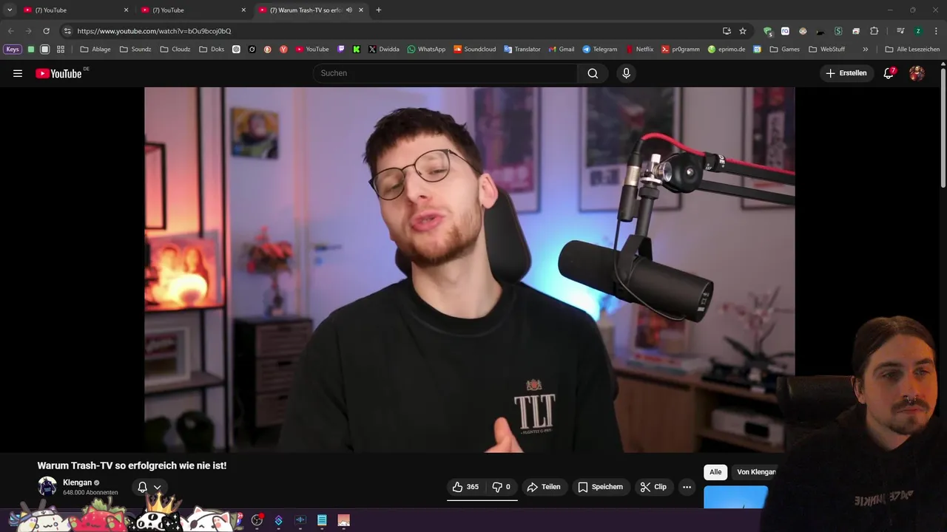
Task: Click the search magnifier button
Action: click(x=593, y=73)
